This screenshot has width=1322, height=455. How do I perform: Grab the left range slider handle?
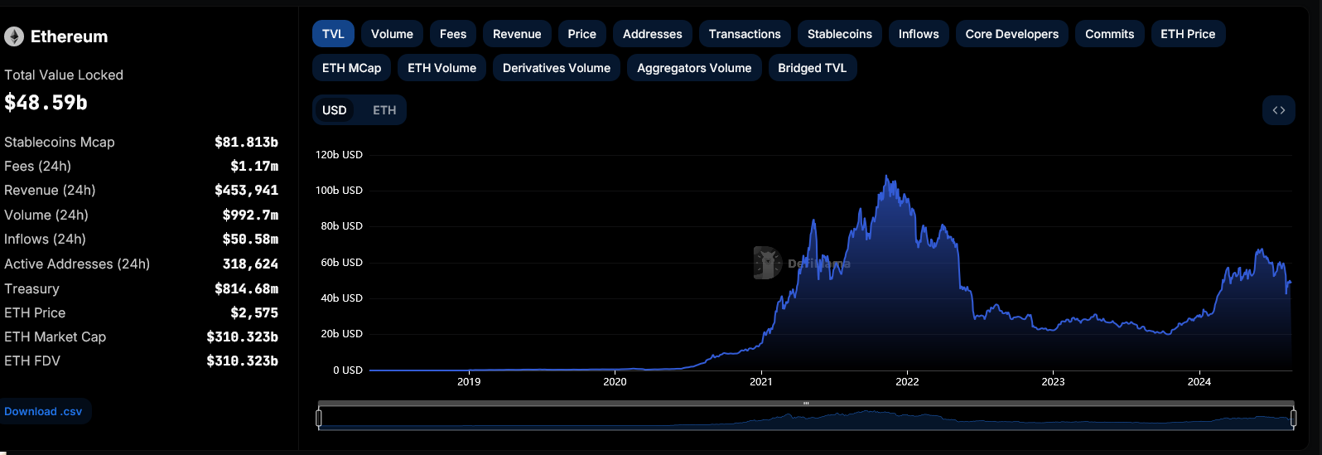[x=319, y=419]
